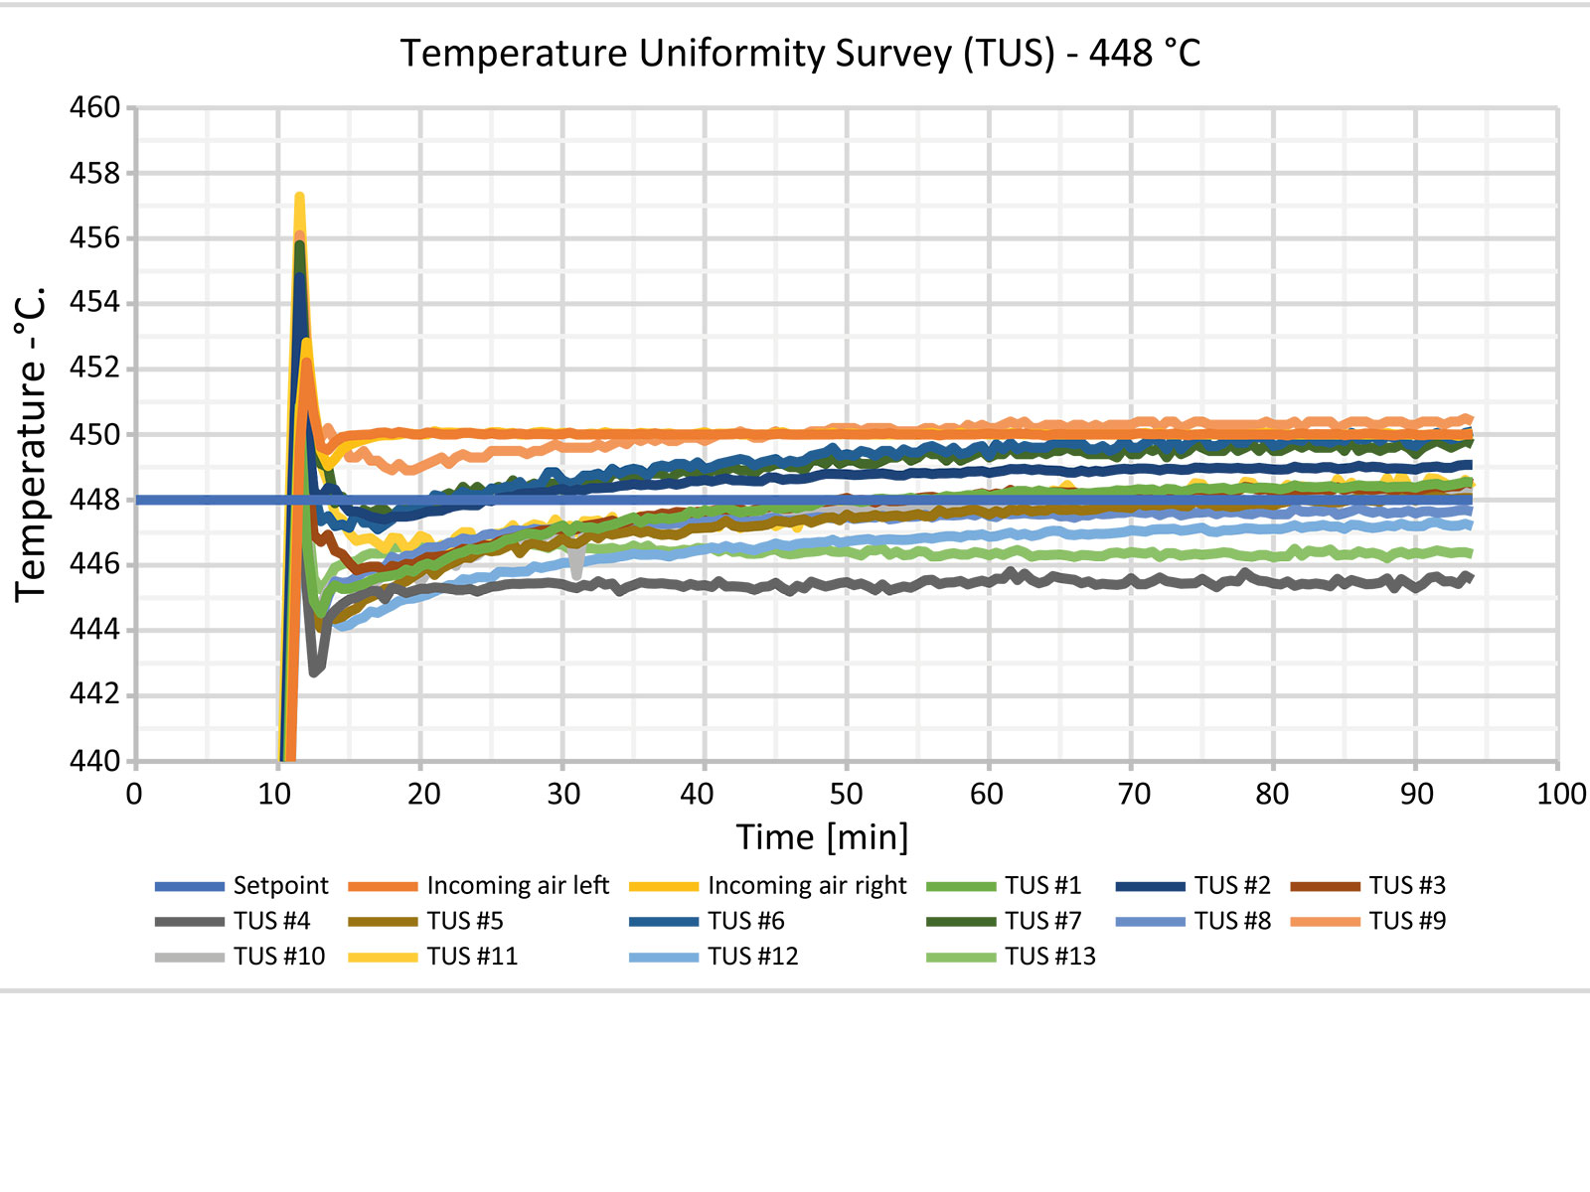The width and height of the screenshot is (1590, 1192).
Task: Click the x-axis value 30
Action: point(563,794)
